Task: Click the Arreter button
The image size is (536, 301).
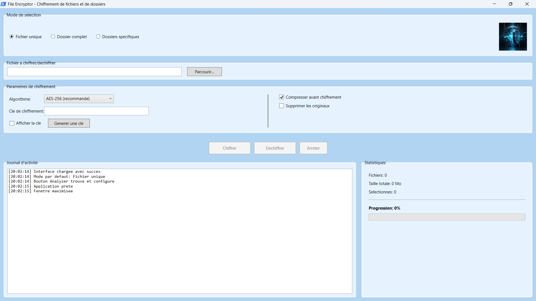Action: [313, 148]
